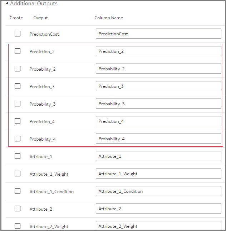The image size is (226, 231).
Task: Toggle the Probability_4 checkbox
Action: click(18, 139)
